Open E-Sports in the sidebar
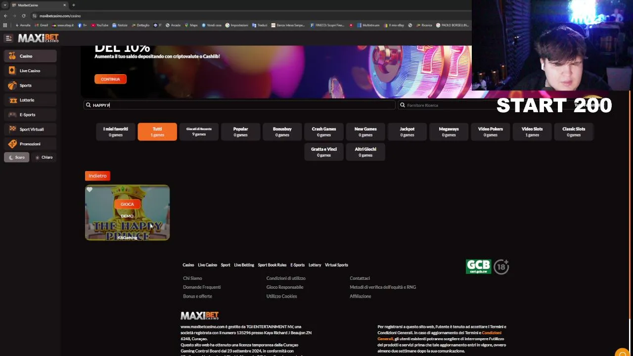Viewport: 633px width, 356px height. pos(30,115)
